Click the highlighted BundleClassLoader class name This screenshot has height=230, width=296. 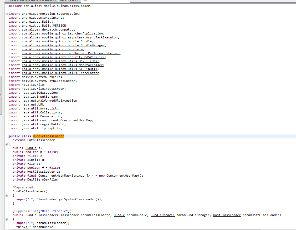click(x=49, y=136)
